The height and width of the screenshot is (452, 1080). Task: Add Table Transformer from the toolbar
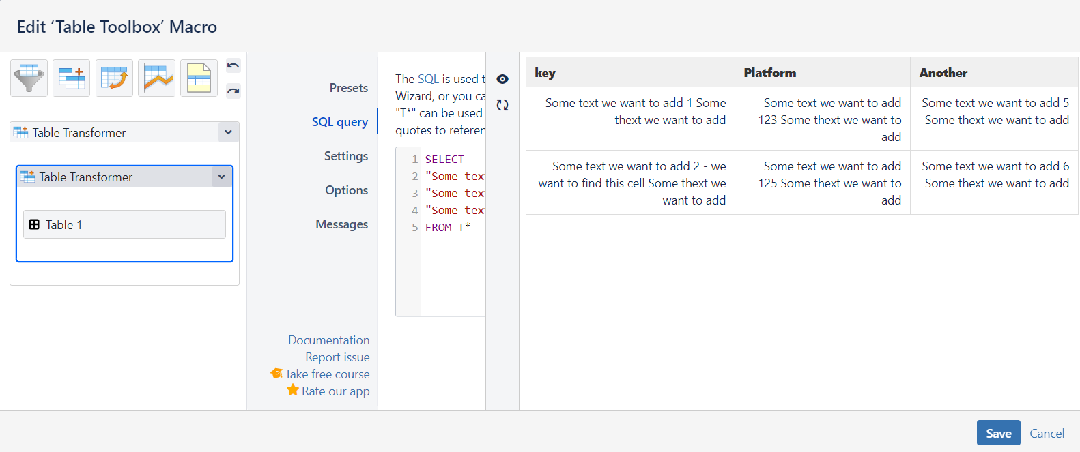pos(72,78)
